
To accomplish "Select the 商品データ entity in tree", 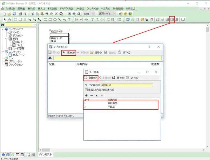I will pyautogui.click(x=19, y=55).
